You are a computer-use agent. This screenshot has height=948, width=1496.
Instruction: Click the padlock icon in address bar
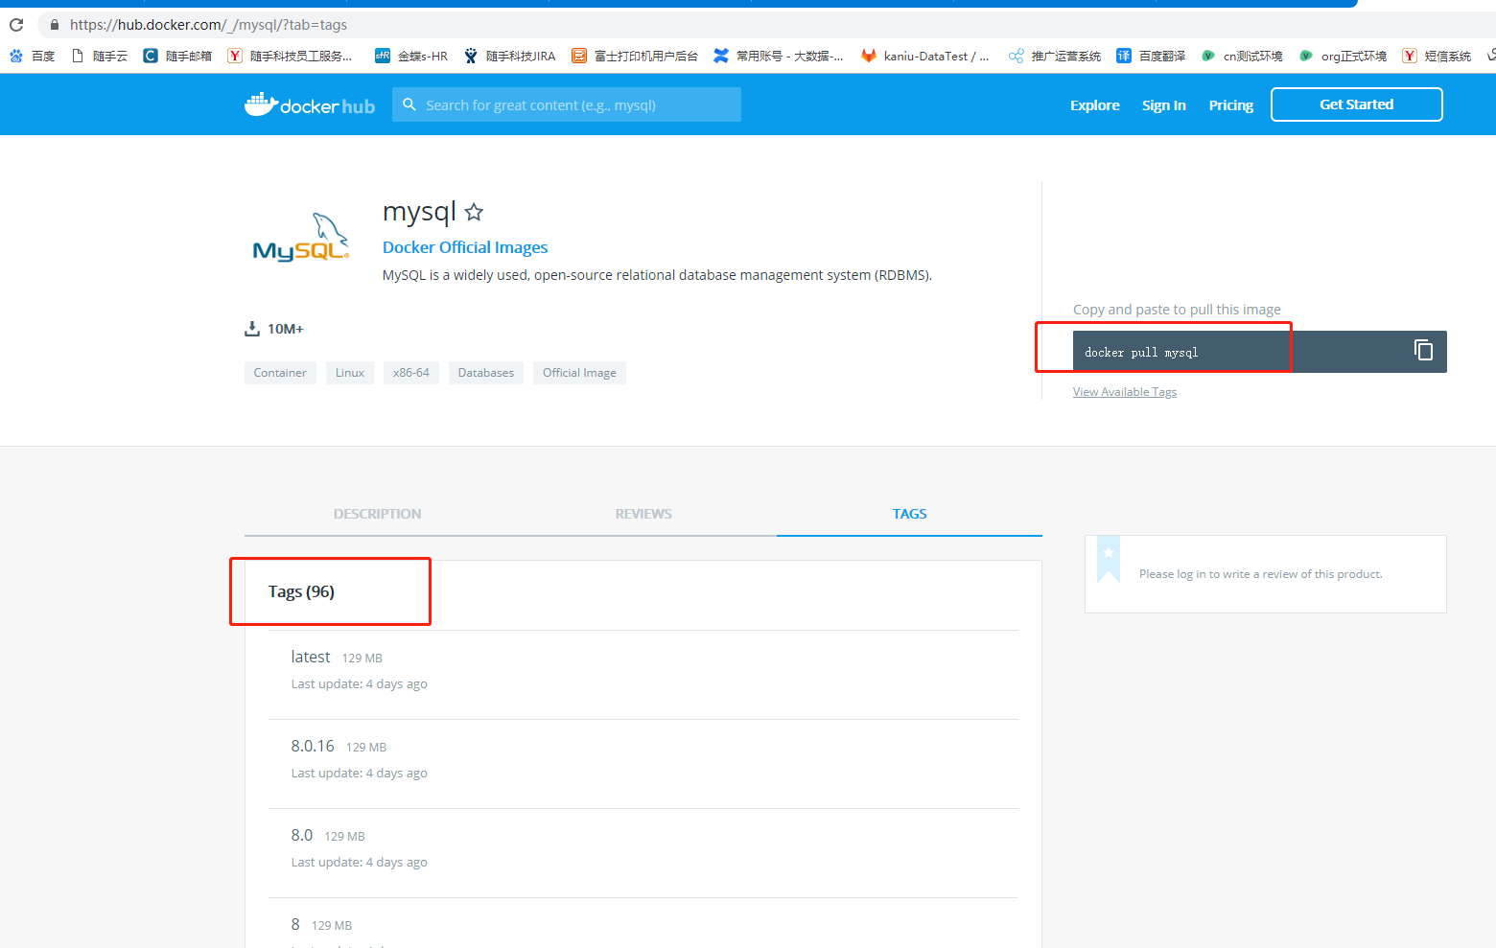pos(54,24)
